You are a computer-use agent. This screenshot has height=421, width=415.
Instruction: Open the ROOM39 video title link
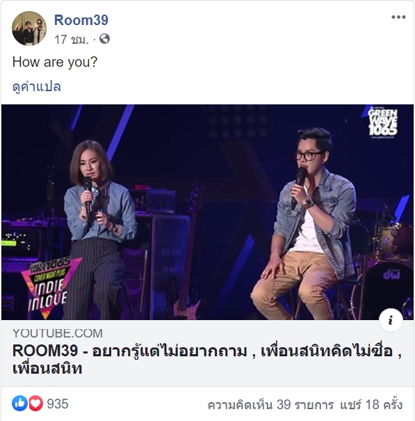tap(207, 360)
